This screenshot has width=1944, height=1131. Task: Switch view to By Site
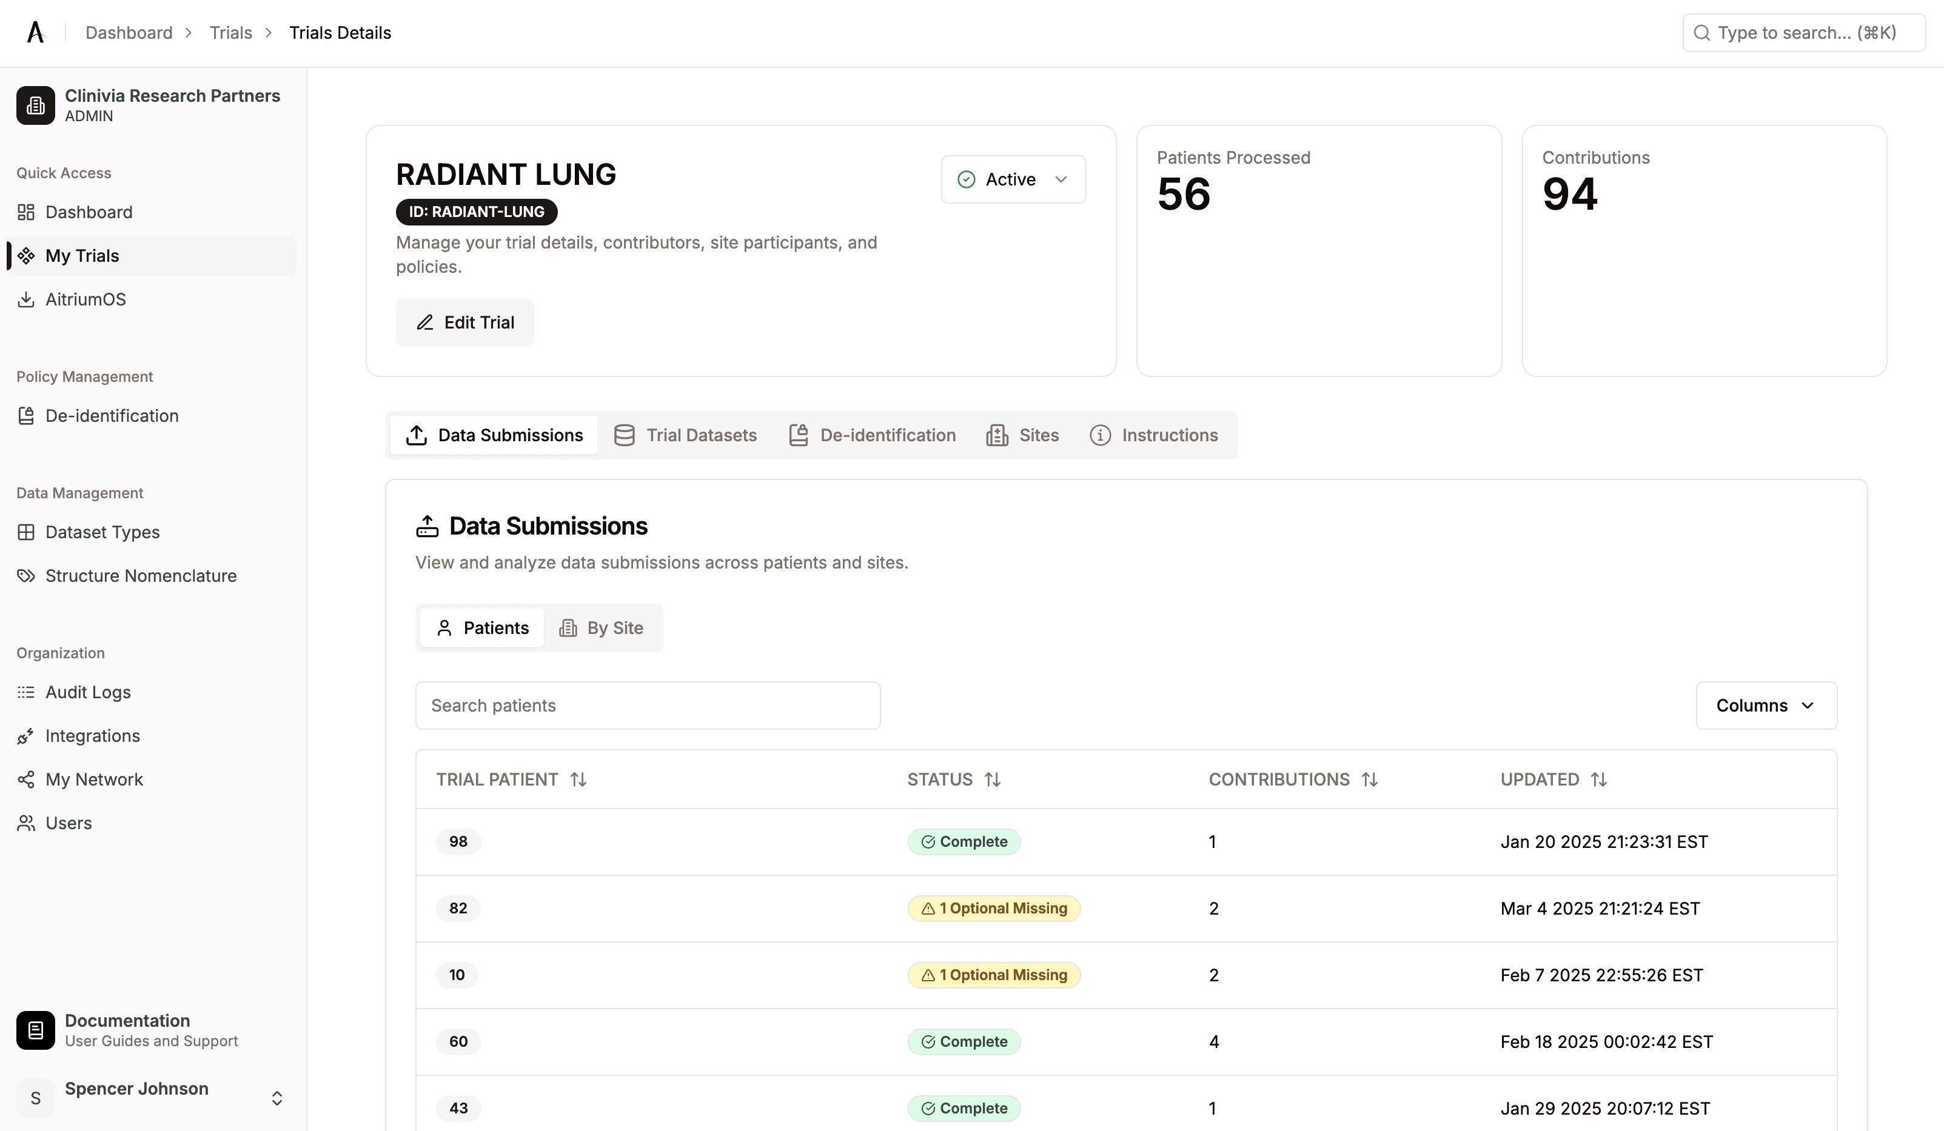(602, 629)
